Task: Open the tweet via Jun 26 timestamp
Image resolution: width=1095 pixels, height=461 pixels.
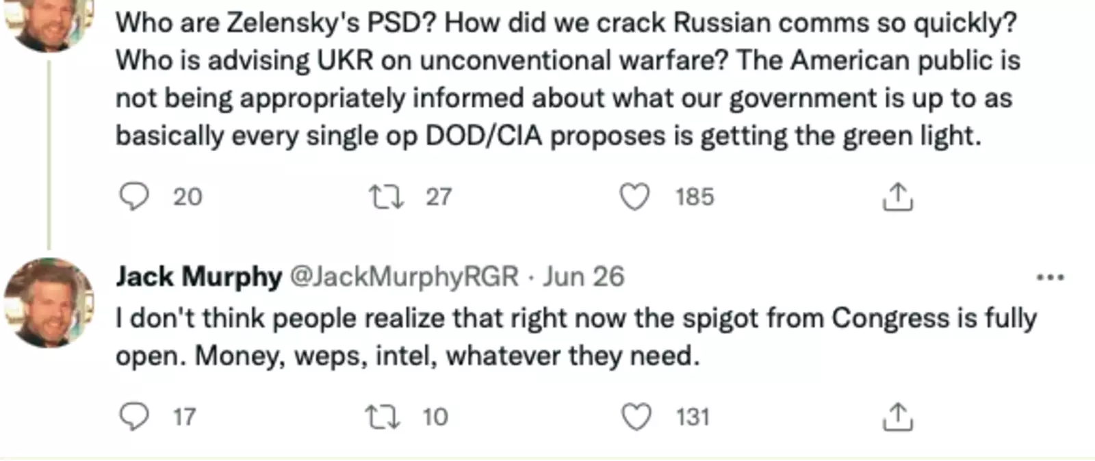Action: [584, 277]
